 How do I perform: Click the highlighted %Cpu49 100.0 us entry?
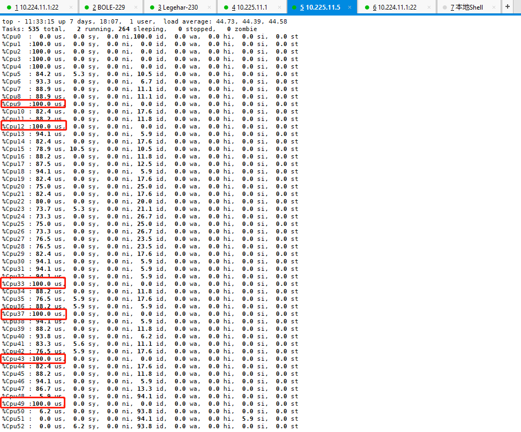click(x=33, y=404)
